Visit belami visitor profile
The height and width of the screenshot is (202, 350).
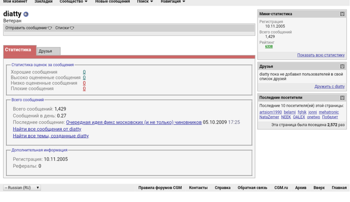pos(289,112)
